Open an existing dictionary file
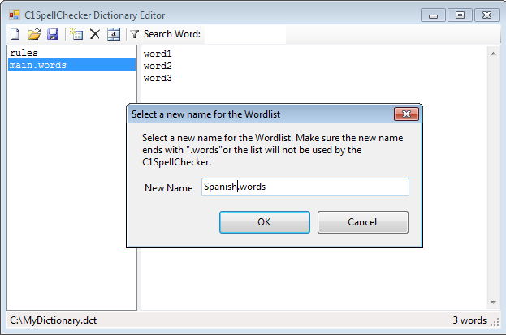506x335 pixels. [34, 34]
